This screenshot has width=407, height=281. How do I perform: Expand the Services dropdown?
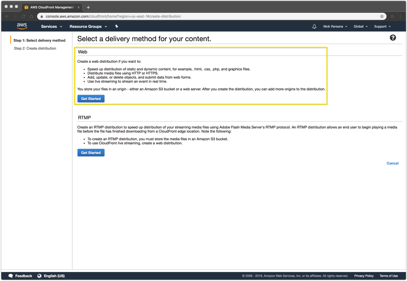coord(52,27)
